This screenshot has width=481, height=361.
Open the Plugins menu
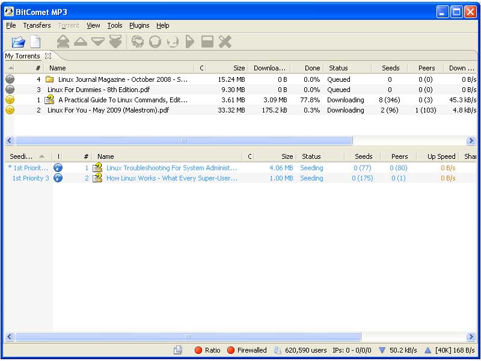139,25
